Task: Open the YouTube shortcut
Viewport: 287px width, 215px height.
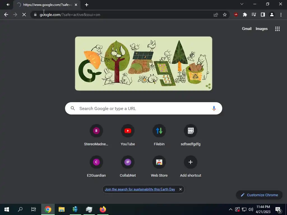Action: point(128,135)
